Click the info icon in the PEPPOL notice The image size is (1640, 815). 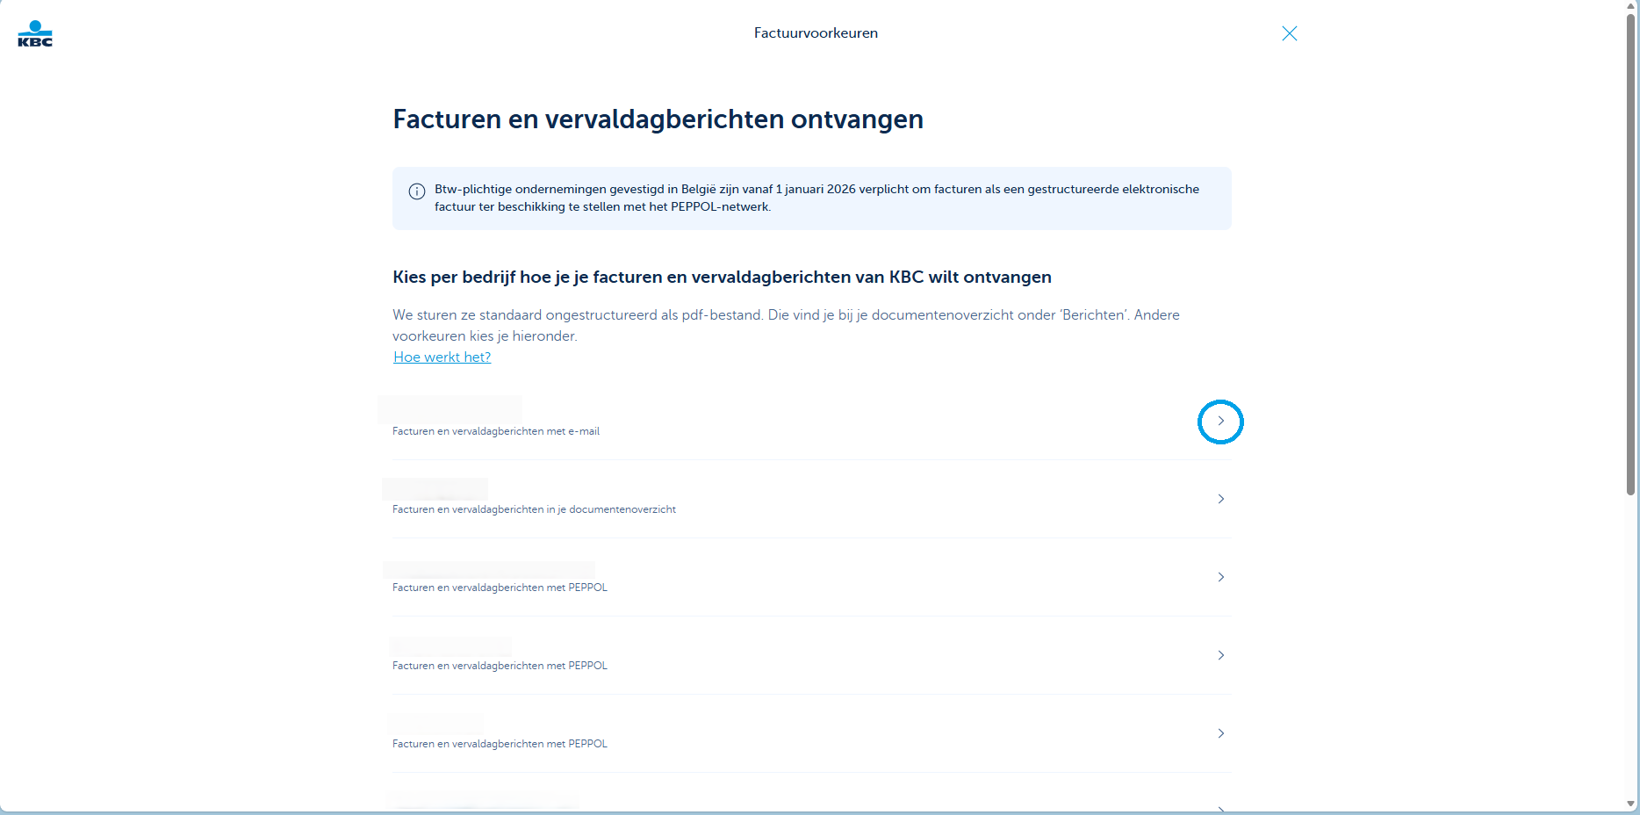417,191
